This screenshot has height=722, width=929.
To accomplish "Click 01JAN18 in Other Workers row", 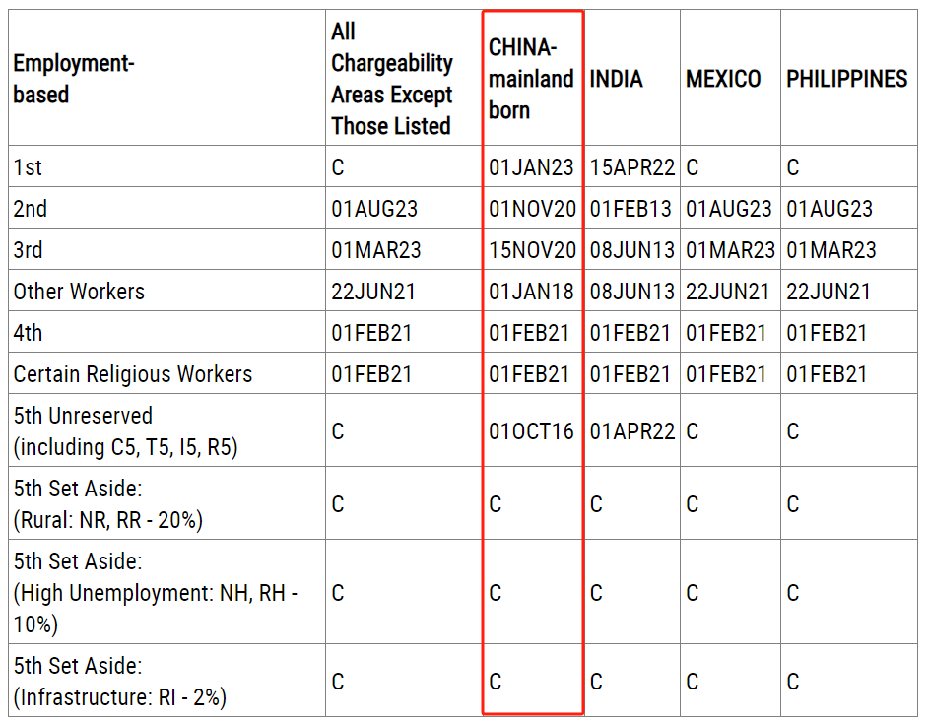I will point(531,292).
